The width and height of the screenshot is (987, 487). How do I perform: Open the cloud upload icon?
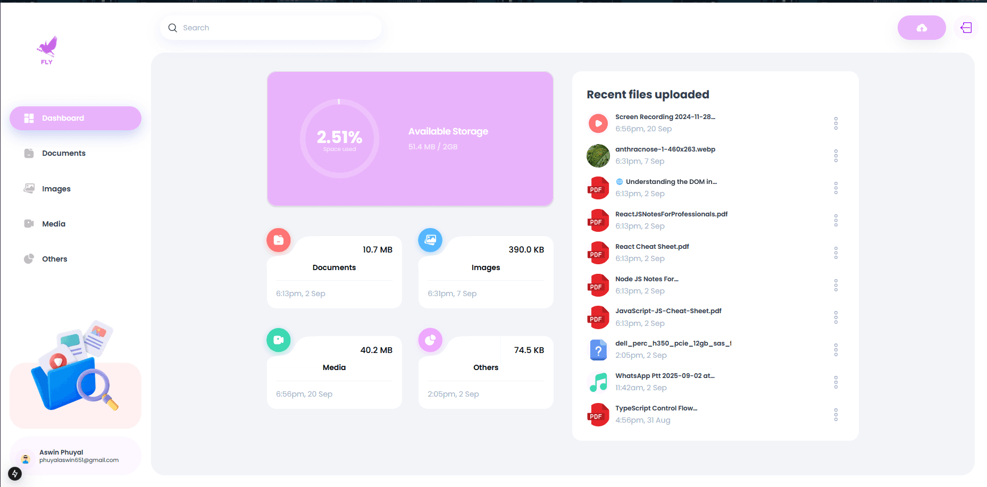922,27
